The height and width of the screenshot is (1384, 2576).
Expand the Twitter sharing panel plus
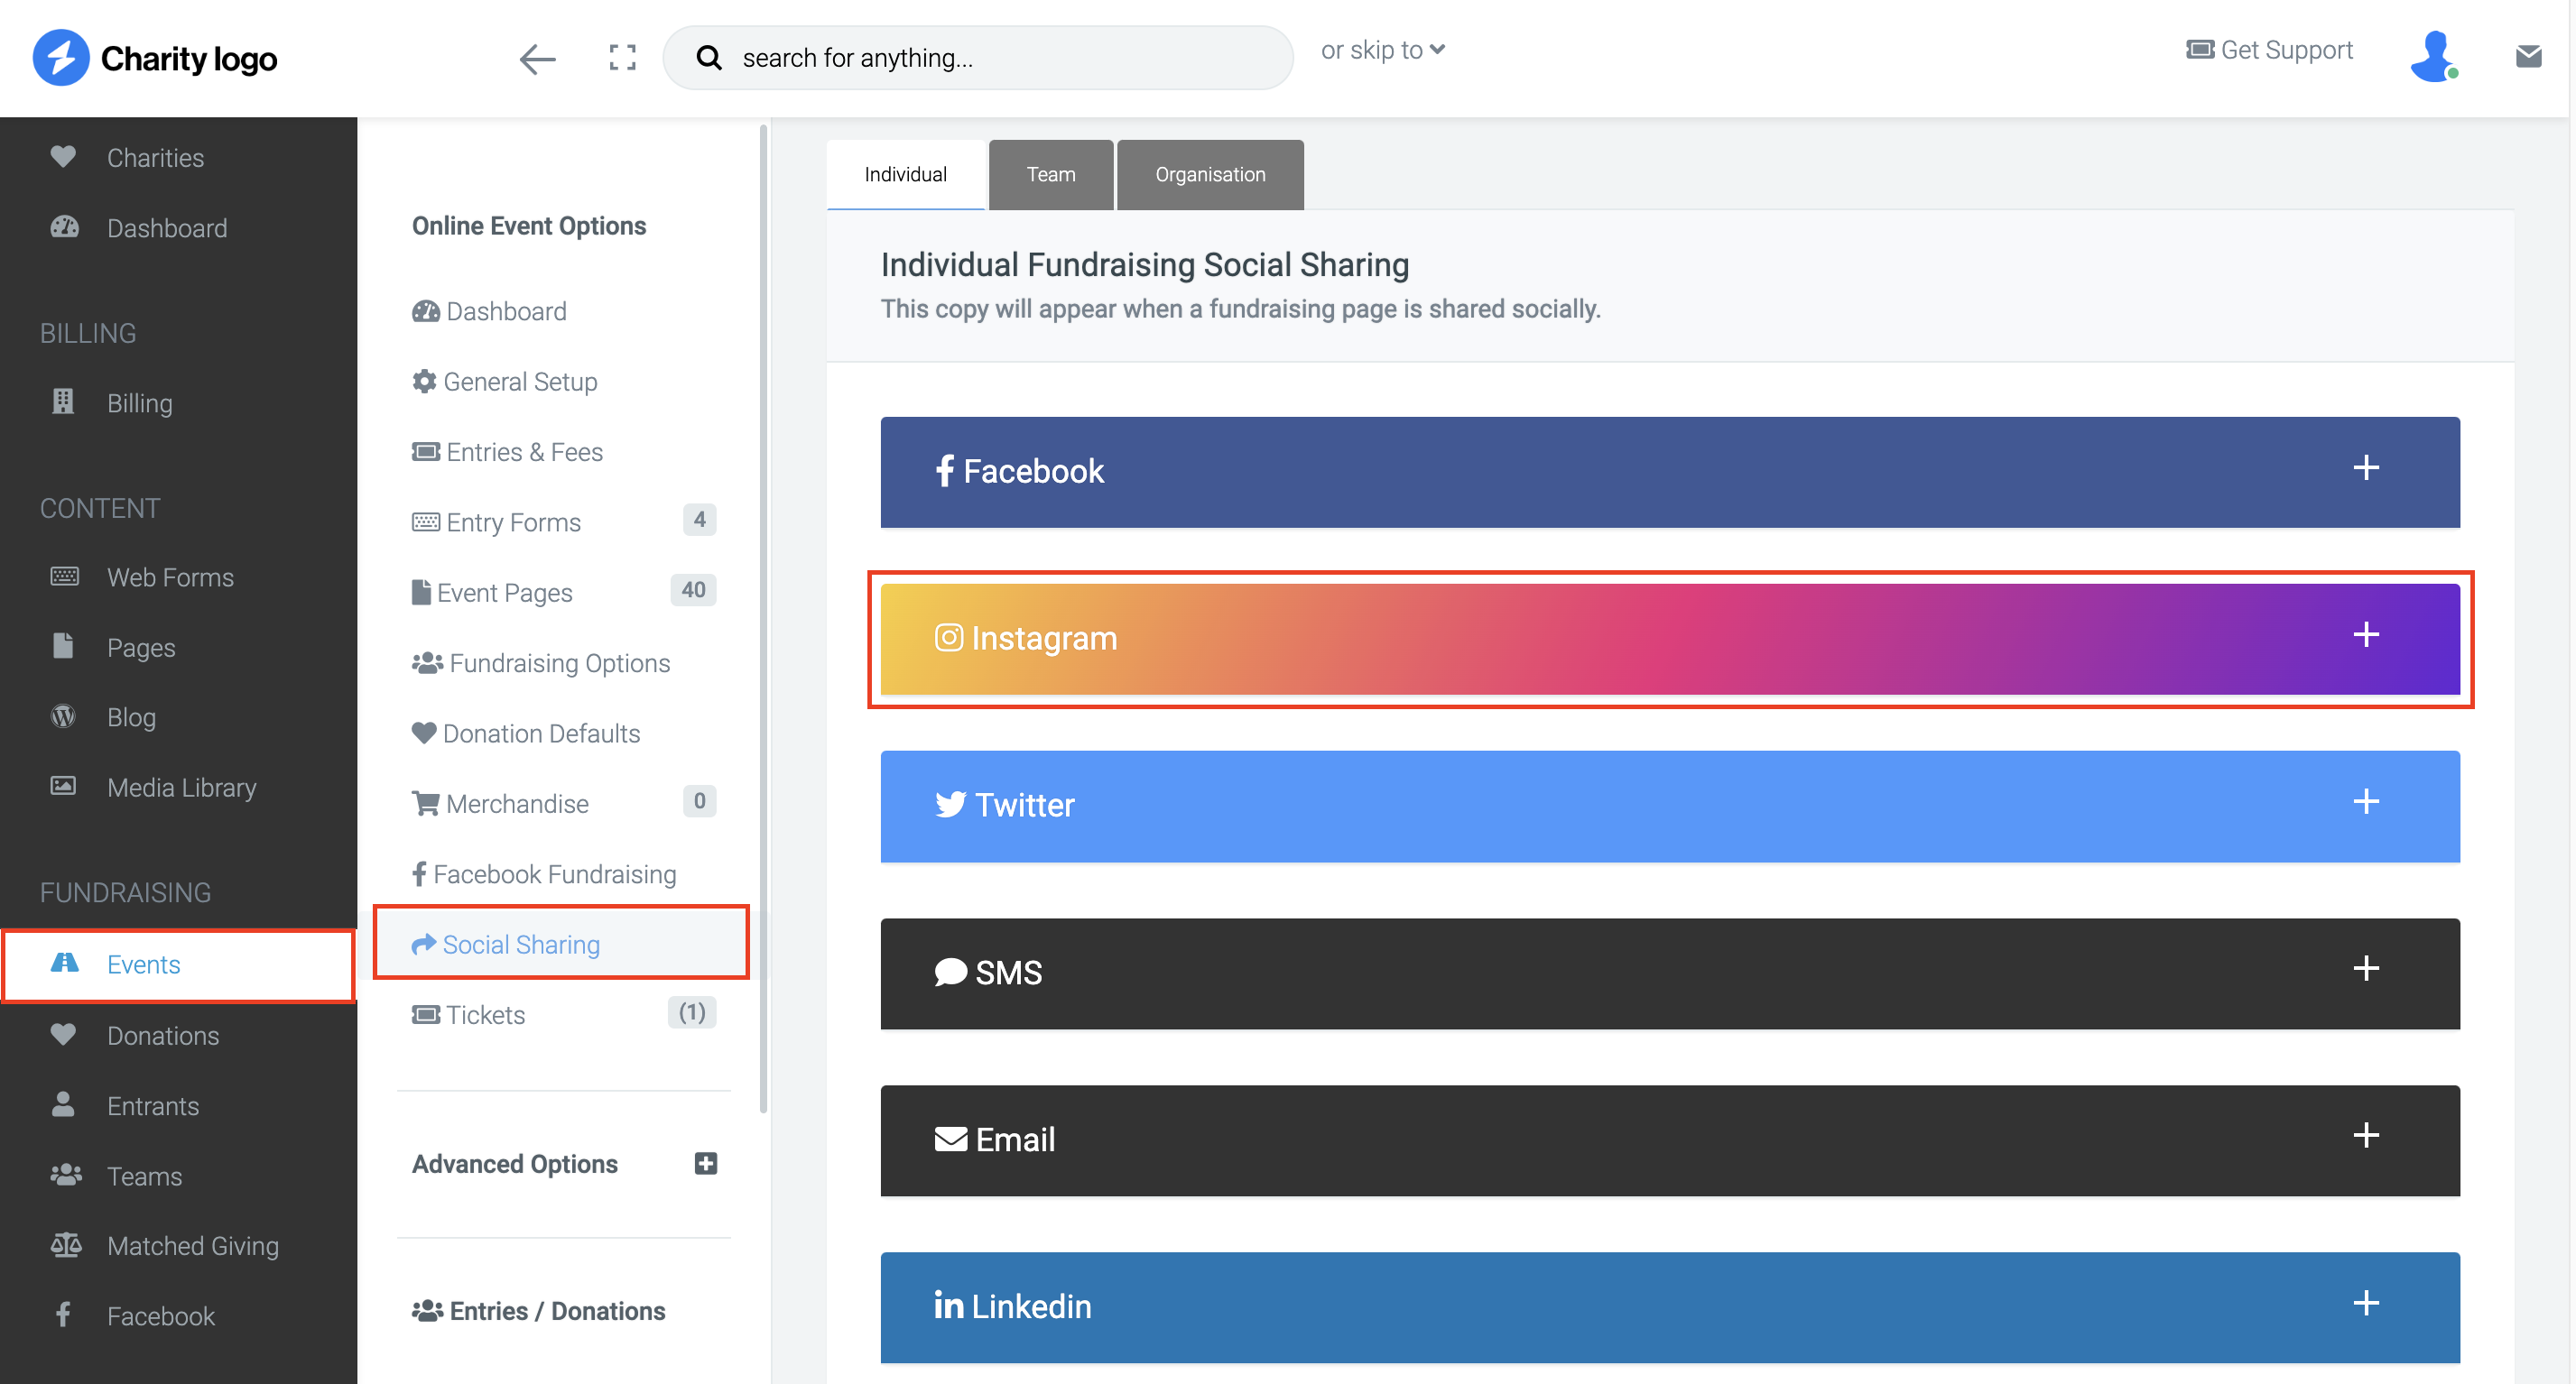tap(2365, 801)
